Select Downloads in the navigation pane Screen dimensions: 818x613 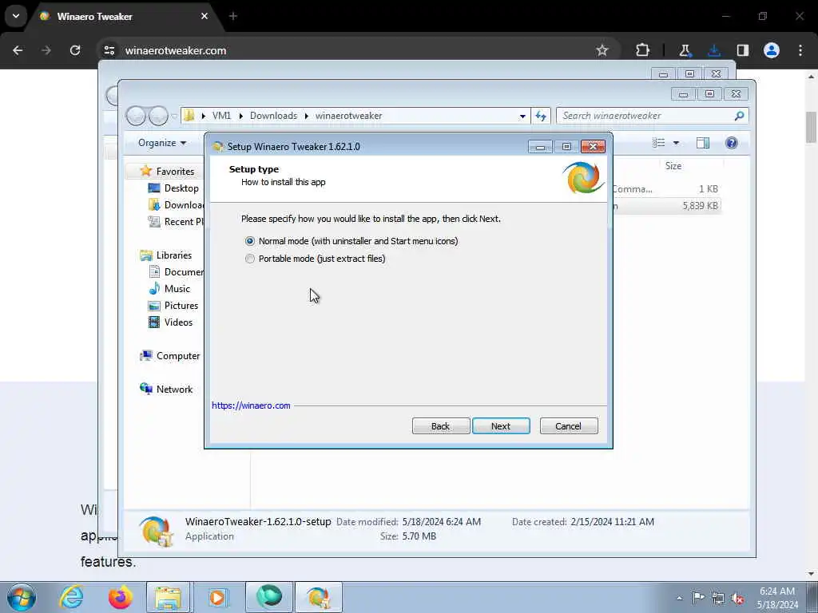click(x=176, y=205)
